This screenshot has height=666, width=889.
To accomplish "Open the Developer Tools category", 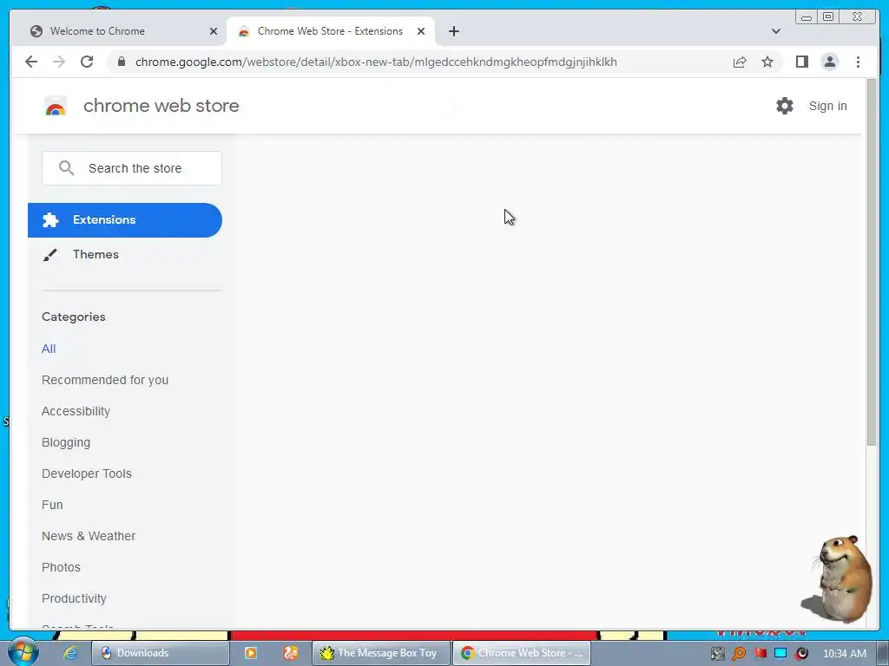I will [x=86, y=473].
